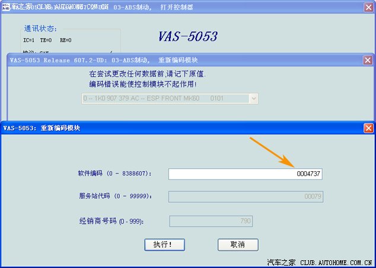Viewport: 376px width, 268px height.
Task: Click the 汽车之家 CLUB.AUTOHOME.COM.CN watermark
Action: (319, 261)
